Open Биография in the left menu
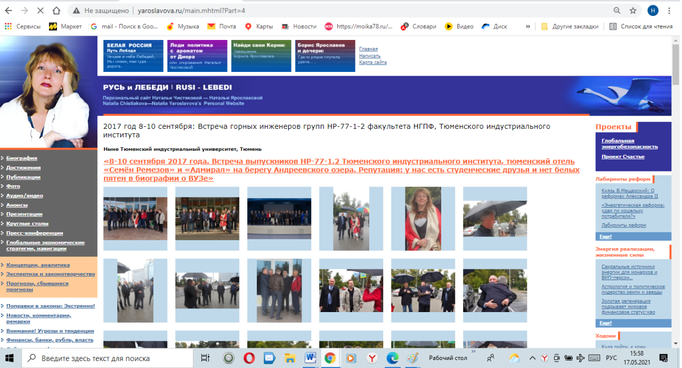682x368 pixels. 21,158
